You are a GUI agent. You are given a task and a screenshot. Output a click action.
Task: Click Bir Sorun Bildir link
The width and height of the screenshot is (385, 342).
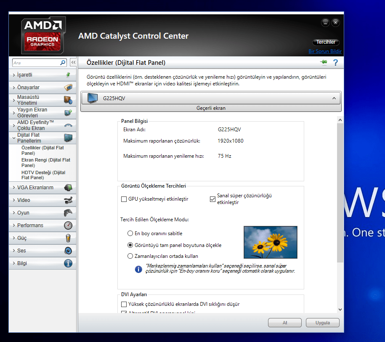325,51
